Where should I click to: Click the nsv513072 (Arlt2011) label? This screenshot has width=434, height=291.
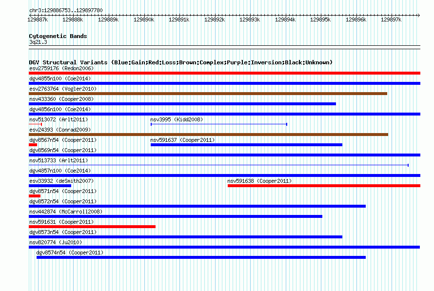59,119
